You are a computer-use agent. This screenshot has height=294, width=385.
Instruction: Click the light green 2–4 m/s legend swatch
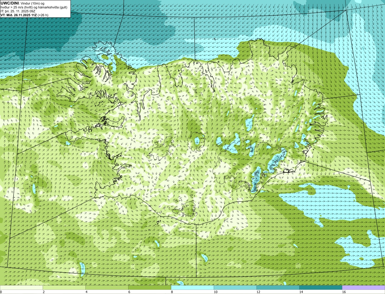[64, 287]
